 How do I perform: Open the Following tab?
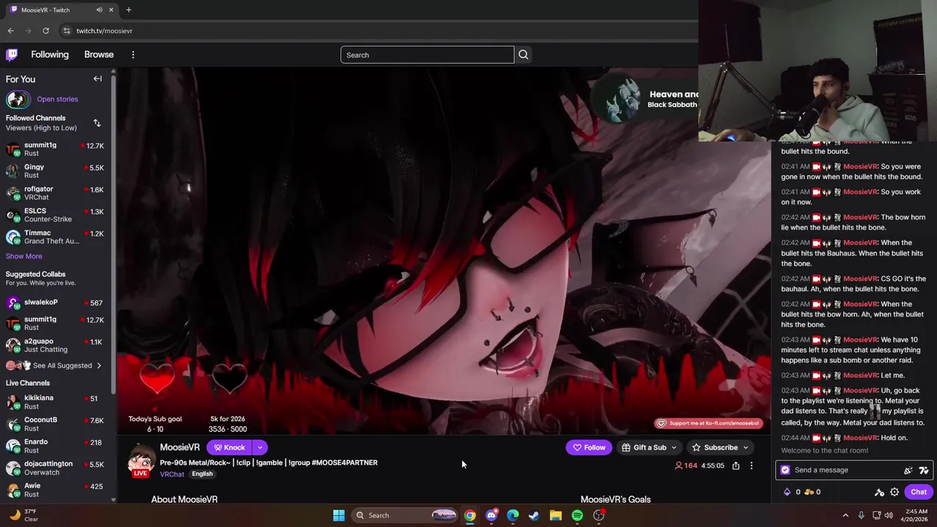[x=50, y=55]
